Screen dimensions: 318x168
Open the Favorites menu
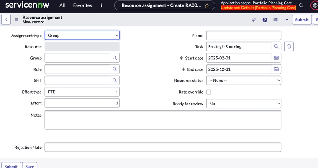coord(82,5)
